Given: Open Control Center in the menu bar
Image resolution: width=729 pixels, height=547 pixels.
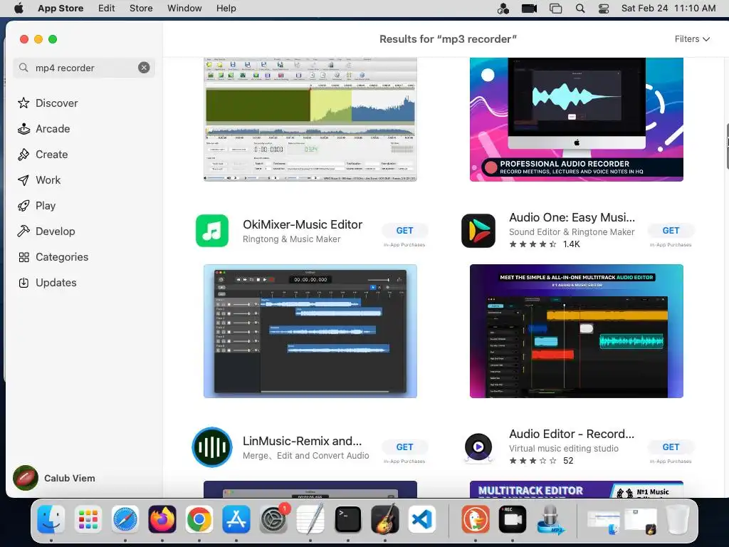Looking at the screenshot, I should [x=604, y=9].
